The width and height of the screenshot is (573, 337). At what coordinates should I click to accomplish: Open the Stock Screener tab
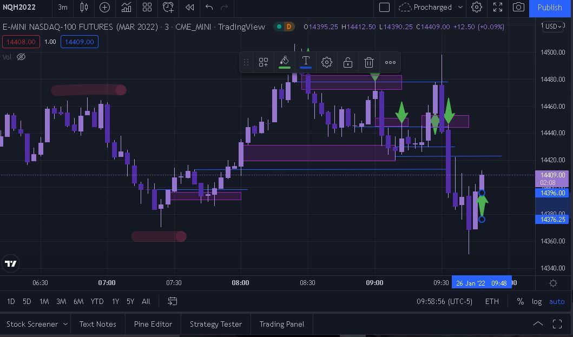[32, 324]
